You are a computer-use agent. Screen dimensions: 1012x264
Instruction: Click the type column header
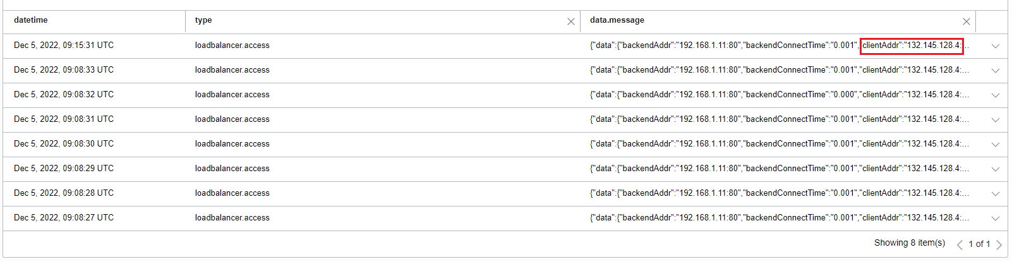click(x=203, y=20)
